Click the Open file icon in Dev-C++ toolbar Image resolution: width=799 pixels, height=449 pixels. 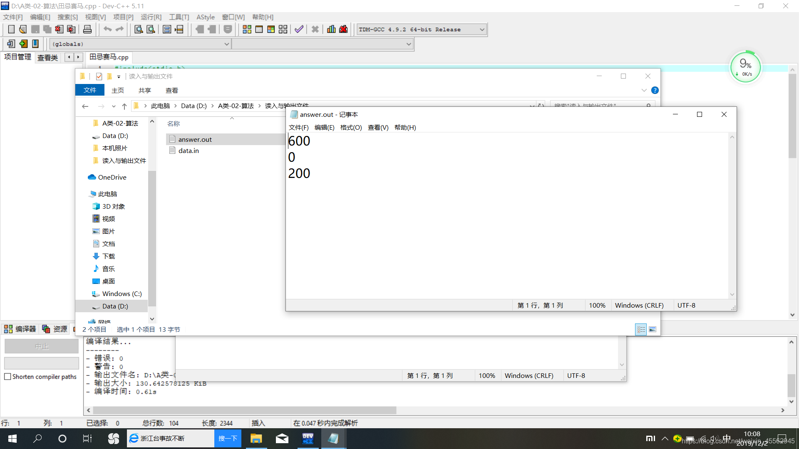(x=23, y=30)
